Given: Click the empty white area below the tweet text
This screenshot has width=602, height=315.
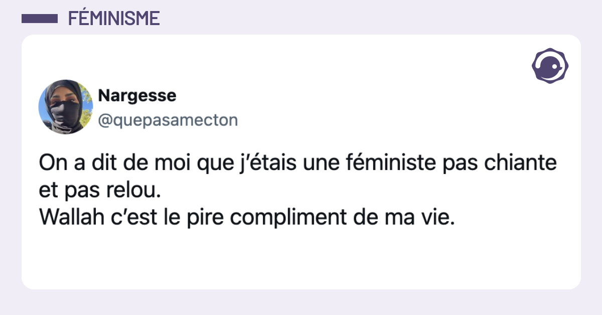Looking at the screenshot, I should [x=301, y=261].
